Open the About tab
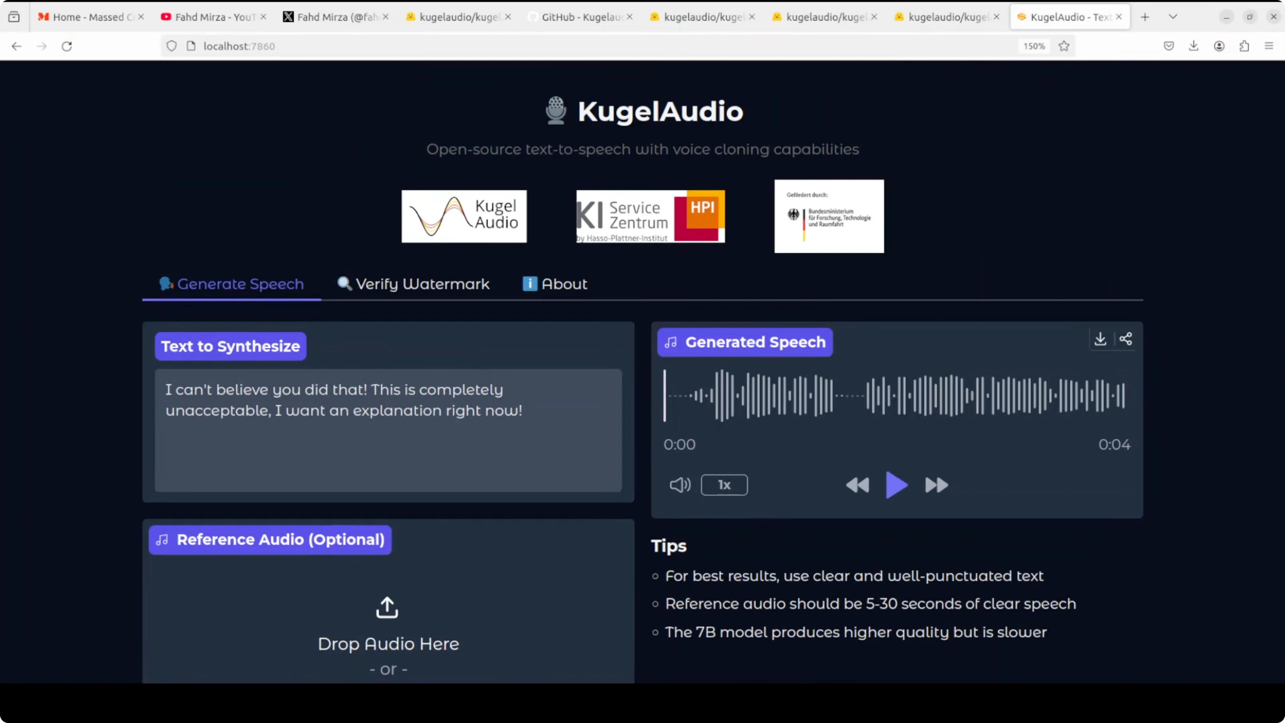Image resolution: width=1285 pixels, height=723 pixels. 555,284
